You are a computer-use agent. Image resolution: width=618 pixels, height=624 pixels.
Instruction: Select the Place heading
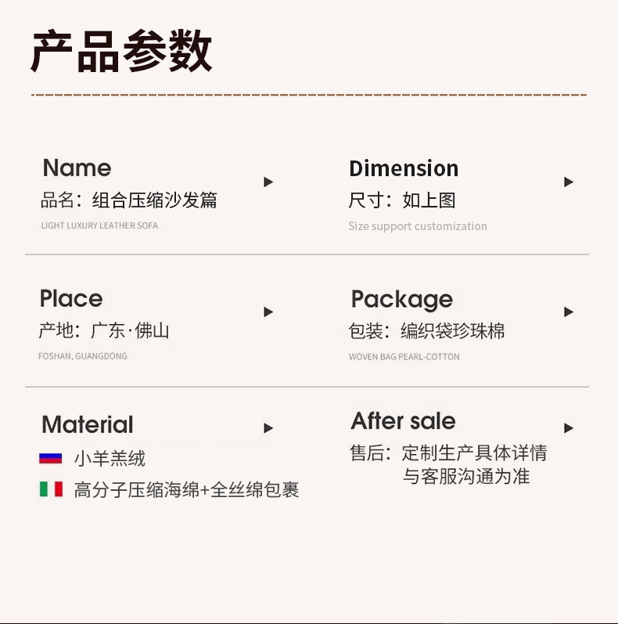pyautogui.click(x=71, y=298)
